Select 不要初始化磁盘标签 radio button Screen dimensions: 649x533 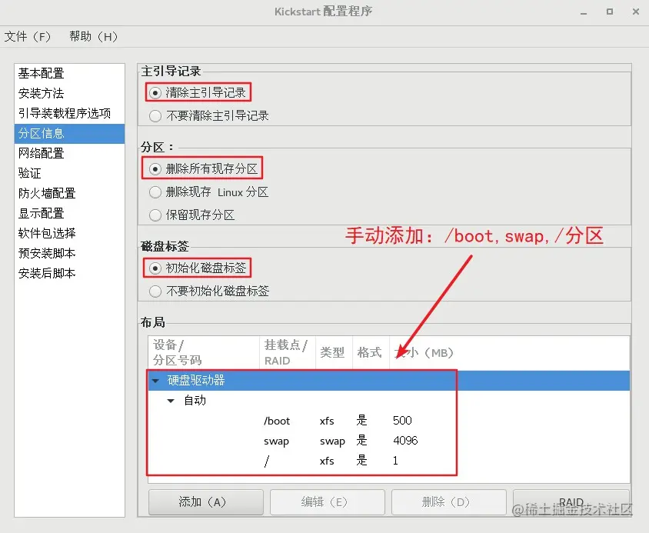pos(155,291)
